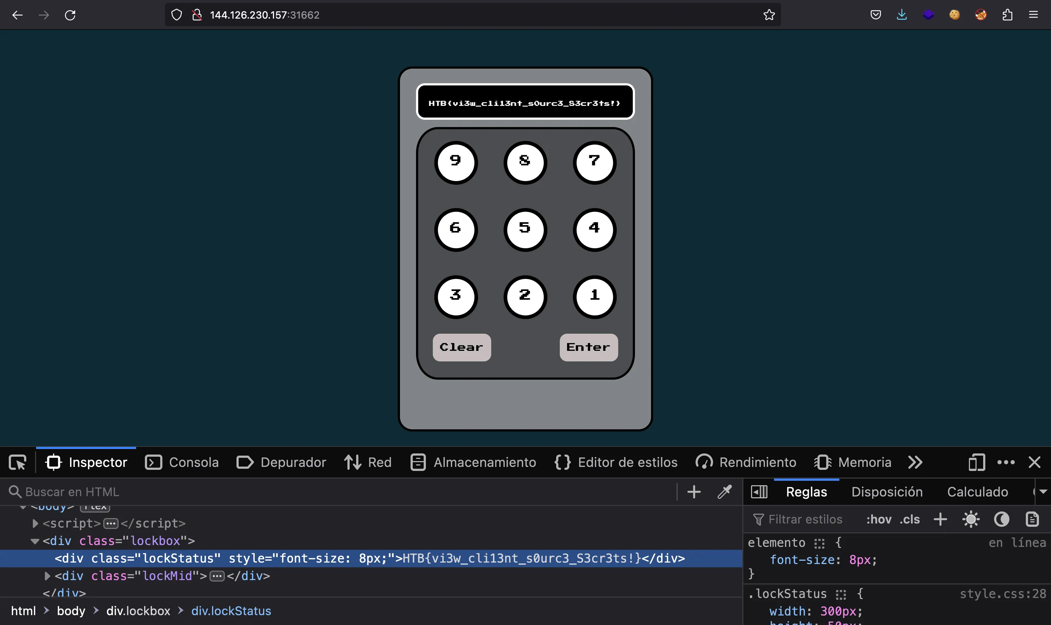Screen dimensions: 1051x625
Task: Select the highlighted lockStatus div row
Action: point(370,559)
